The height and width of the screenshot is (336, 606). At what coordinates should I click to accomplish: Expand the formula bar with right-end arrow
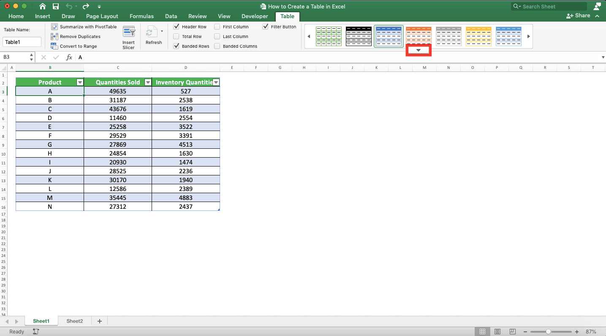point(603,57)
